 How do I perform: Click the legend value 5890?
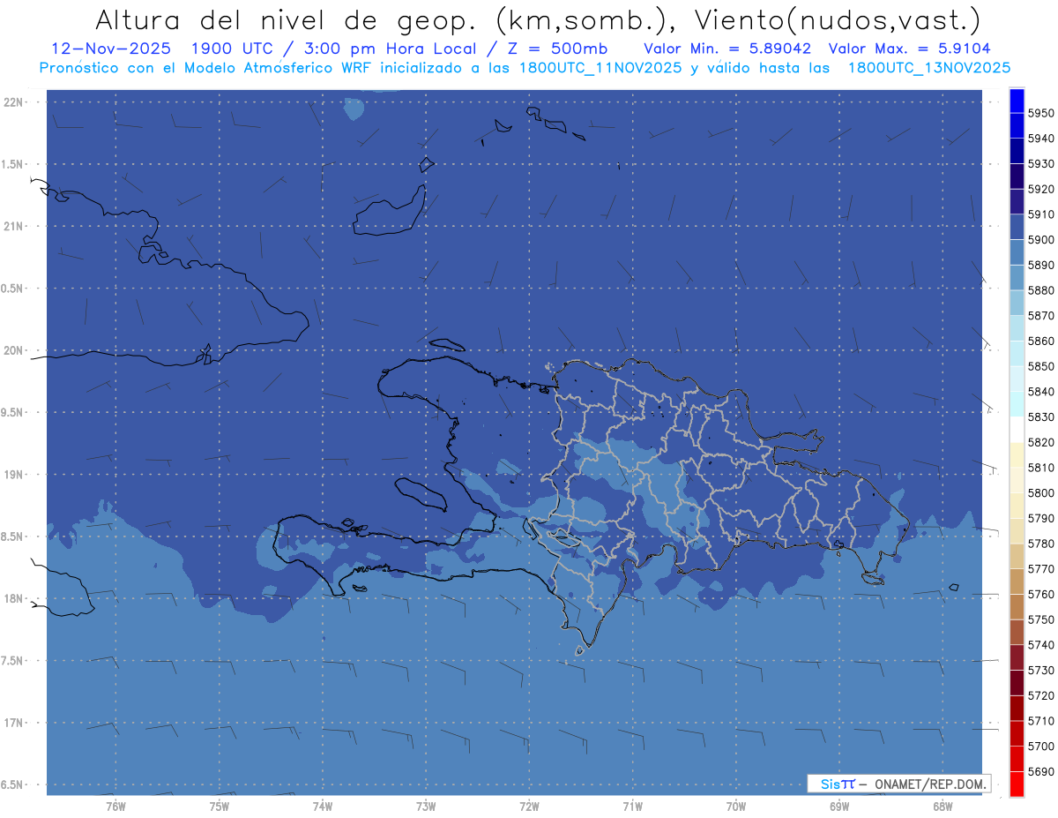pyautogui.click(x=1040, y=265)
